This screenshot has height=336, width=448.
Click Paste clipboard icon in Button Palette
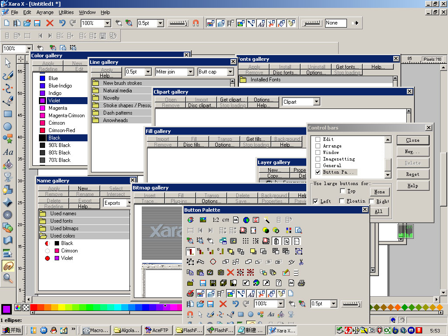click(200, 272)
